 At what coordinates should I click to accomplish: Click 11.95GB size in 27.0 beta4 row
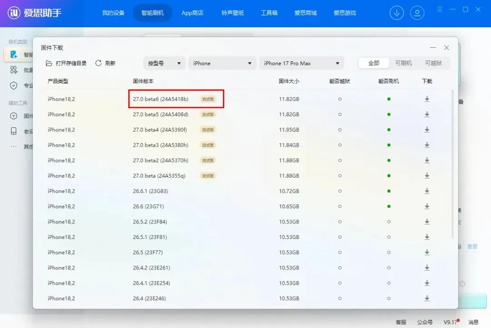[x=289, y=129]
